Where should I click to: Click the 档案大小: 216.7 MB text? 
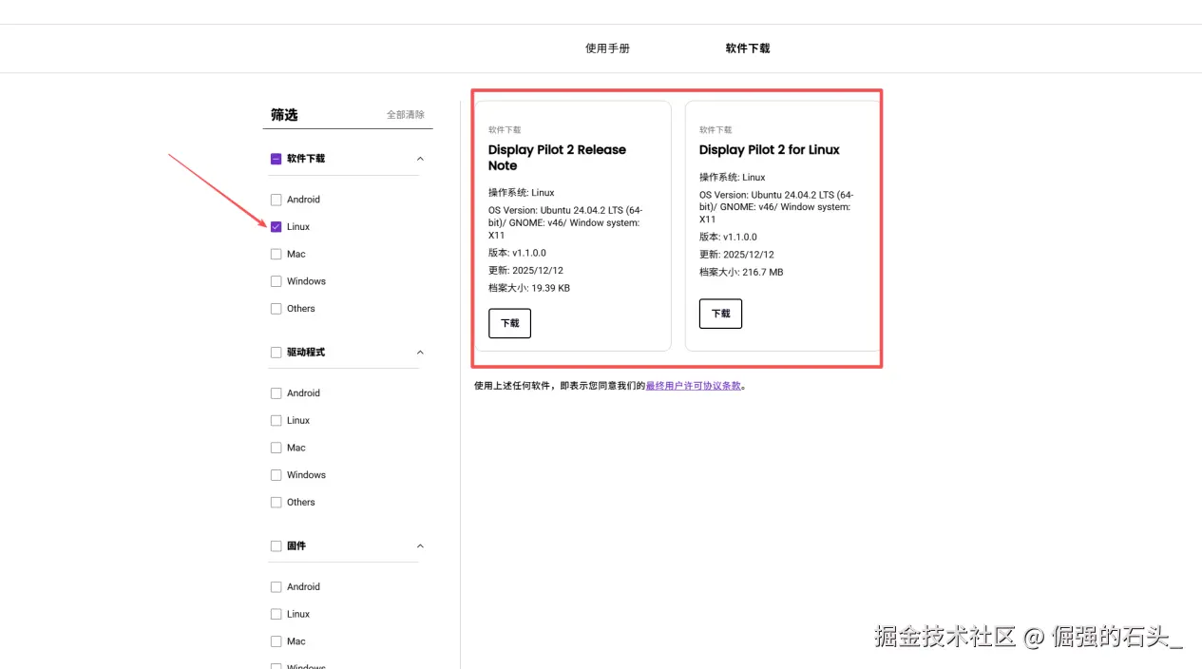pos(741,272)
